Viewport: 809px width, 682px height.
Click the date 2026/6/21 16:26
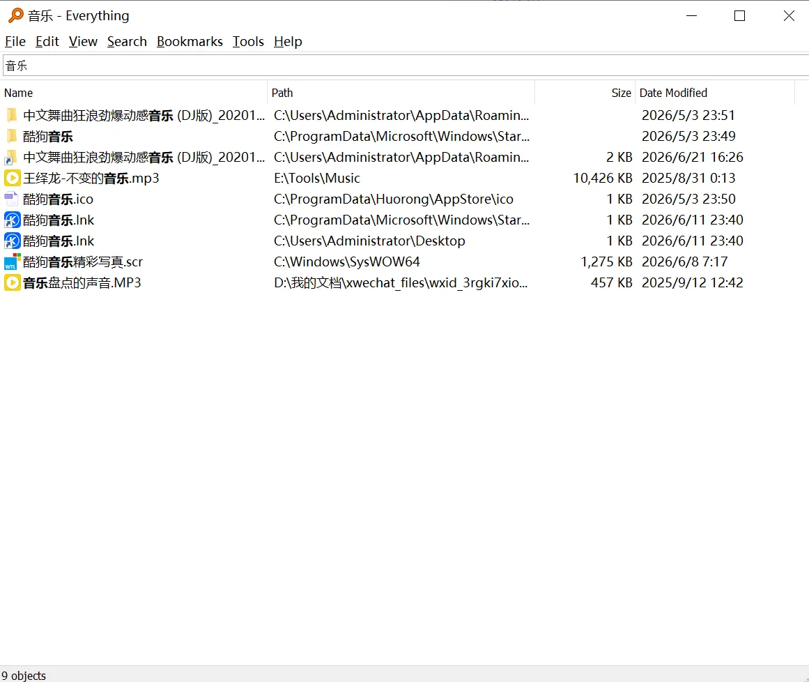coord(693,158)
